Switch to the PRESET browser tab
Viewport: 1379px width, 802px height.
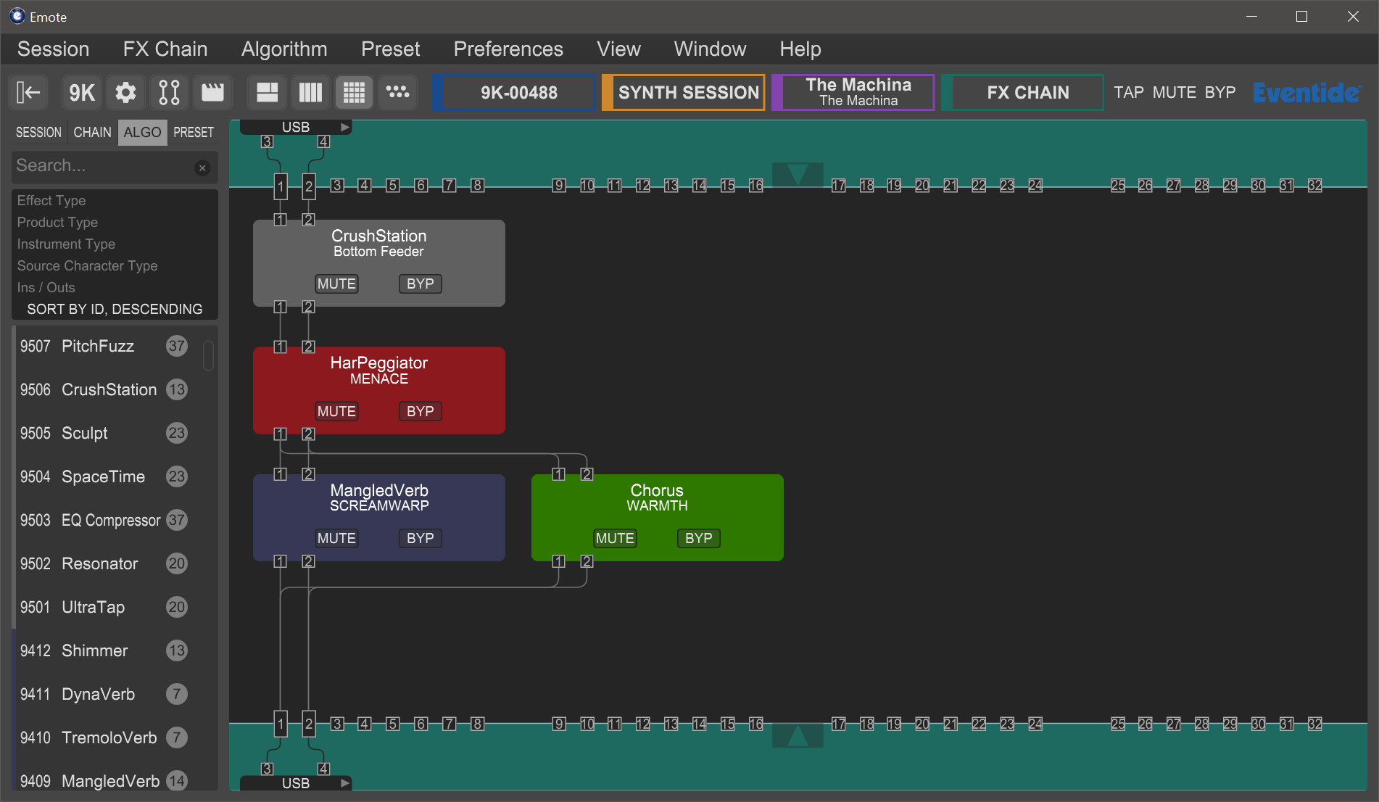(x=194, y=132)
